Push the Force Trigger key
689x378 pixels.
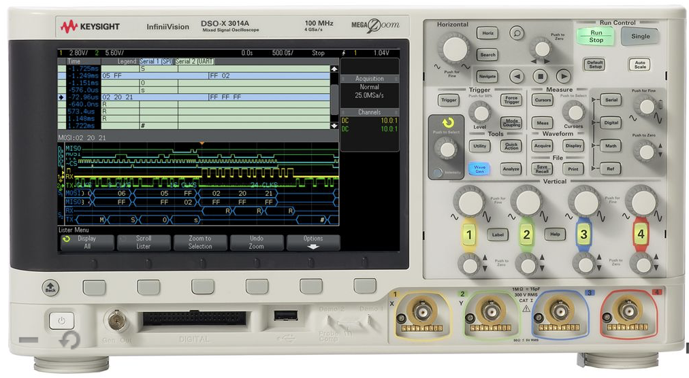point(511,100)
